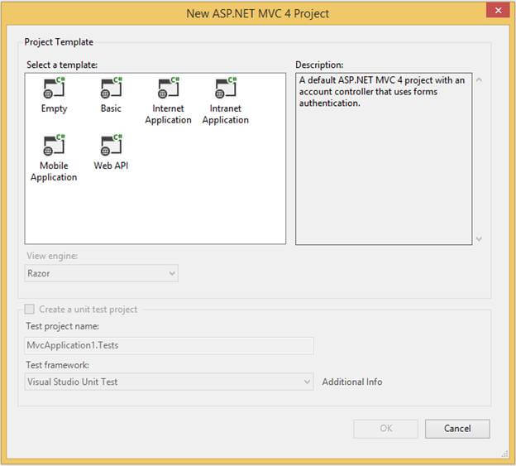Image resolution: width=516 pixels, height=466 pixels.
Task: Tick the Create a unit test project checkbox
Action: pos(30,309)
